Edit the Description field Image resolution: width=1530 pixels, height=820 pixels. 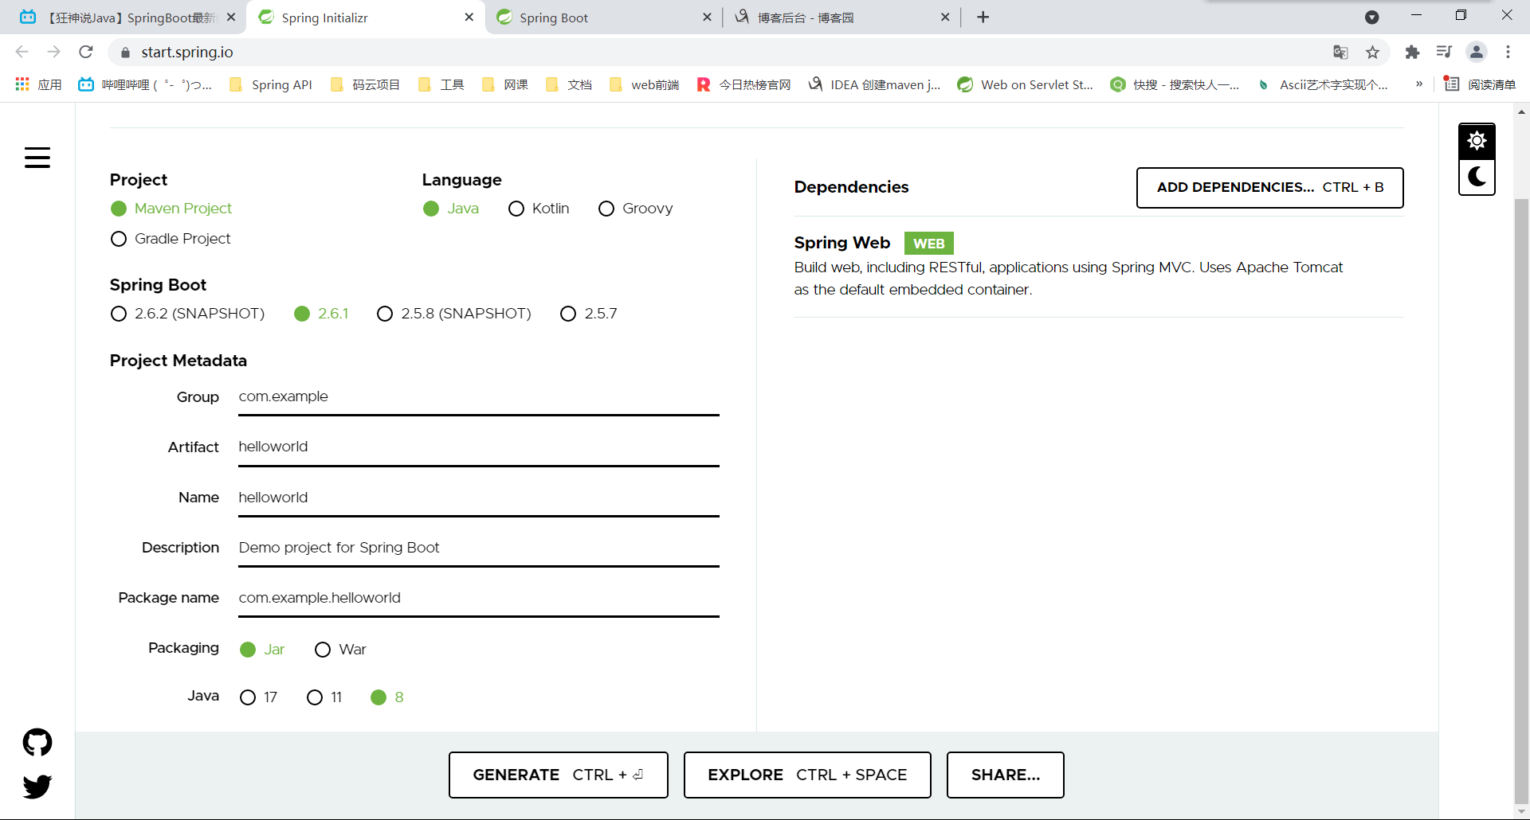tap(479, 549)
